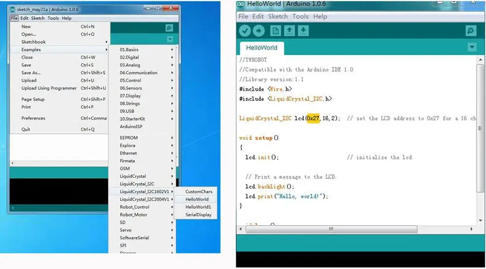The image size is (486, 269).
Task: Open Edit menu in sketch_may21a window
Action: (24, 19)
